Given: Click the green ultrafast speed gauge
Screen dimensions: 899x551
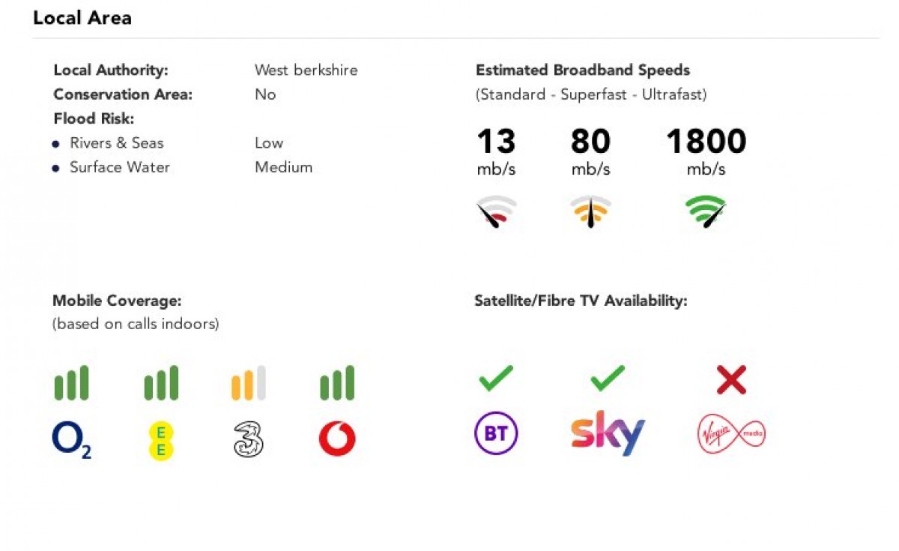Looking at the screenshot, I should [x=706, y=211].
